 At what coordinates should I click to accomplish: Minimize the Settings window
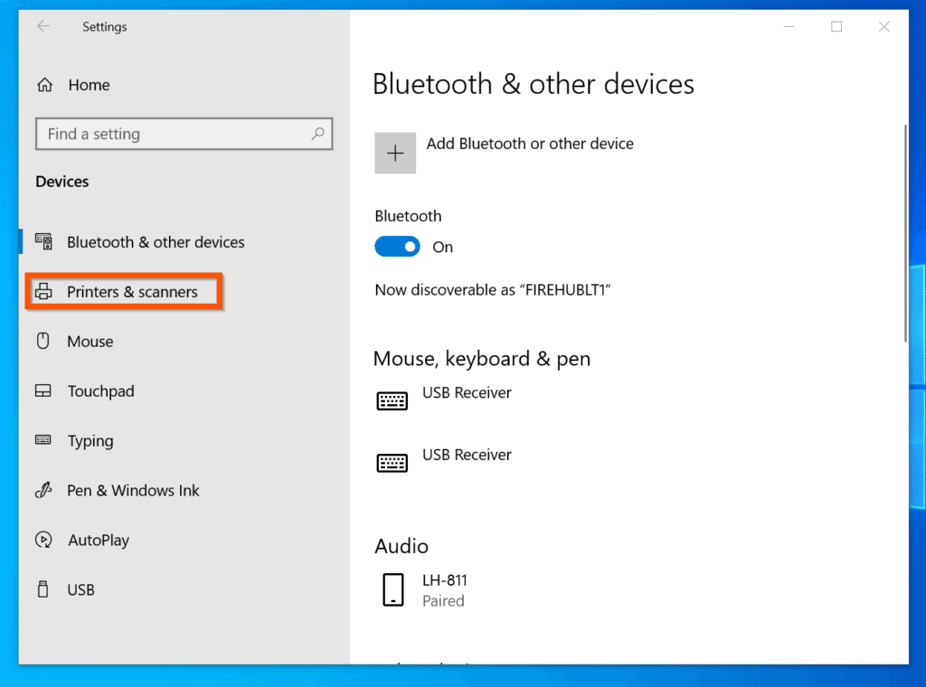(x=789, y=26)
